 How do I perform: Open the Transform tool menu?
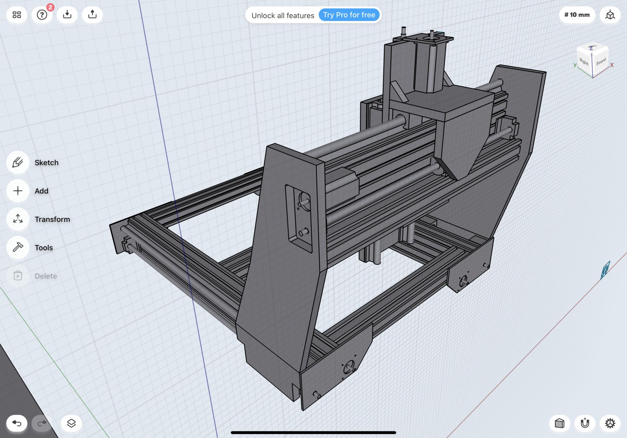pos(18,219)
